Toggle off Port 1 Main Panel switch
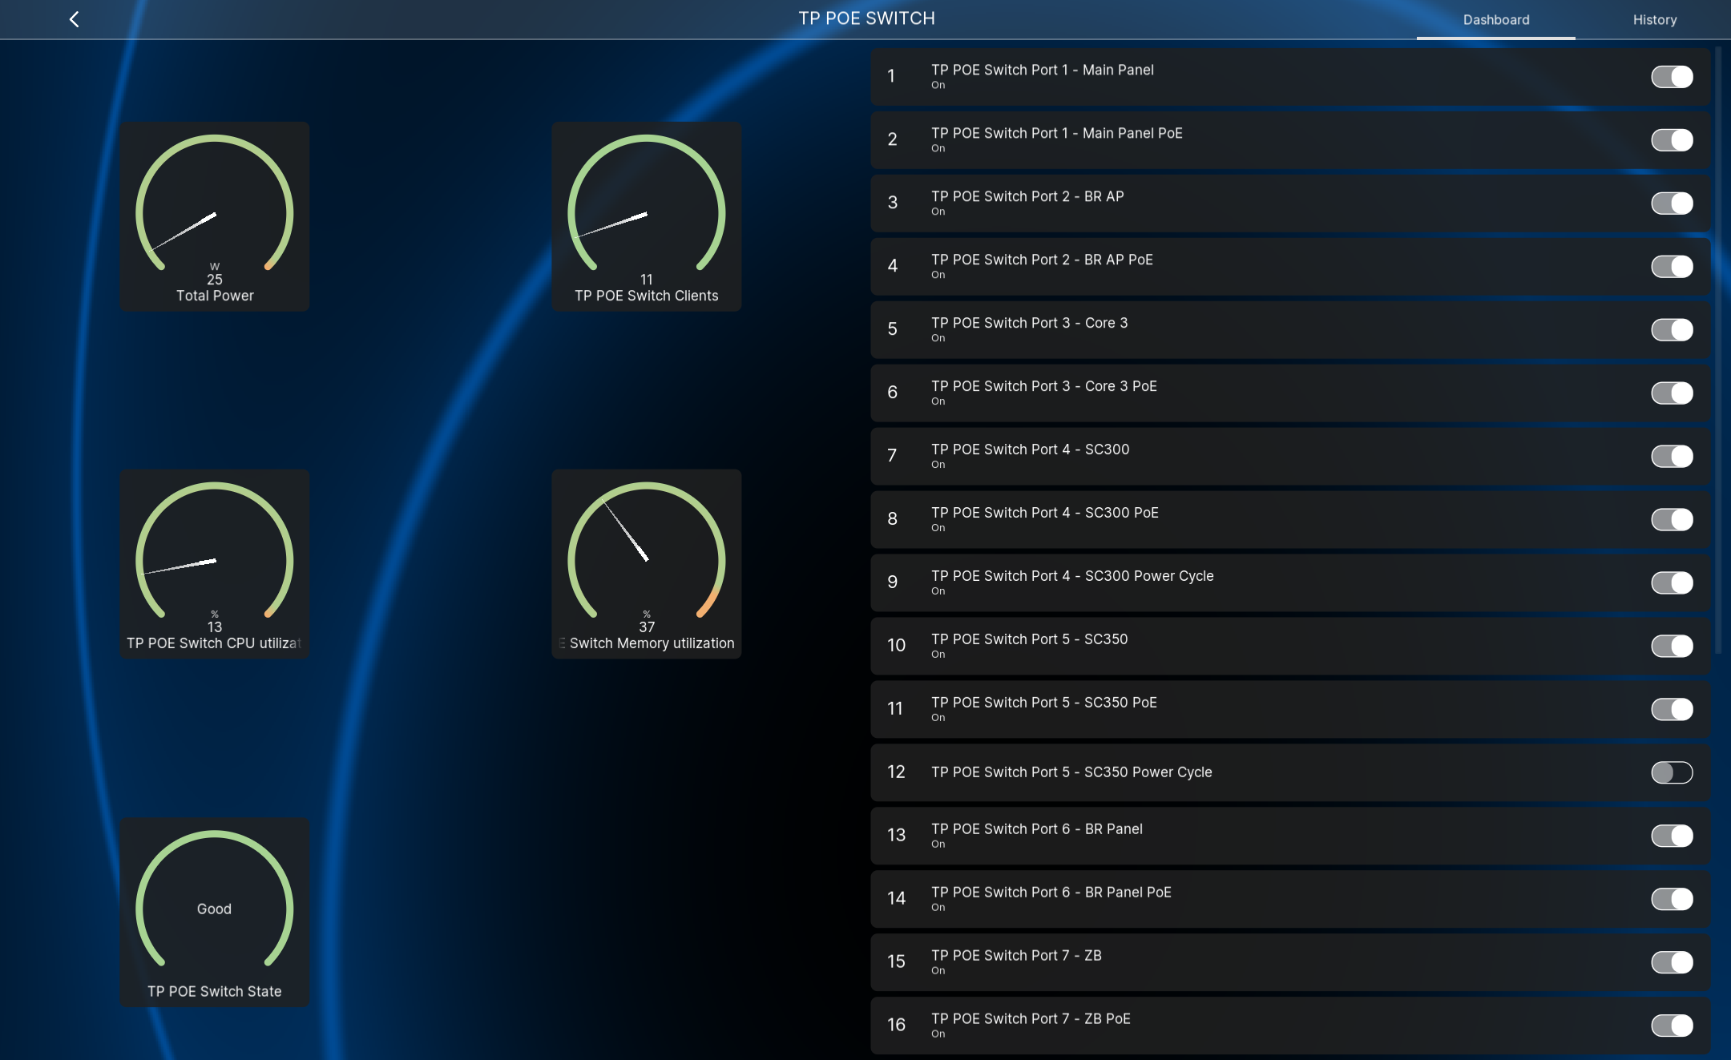This screenshot has height=1060, width=1731. 1672,77
